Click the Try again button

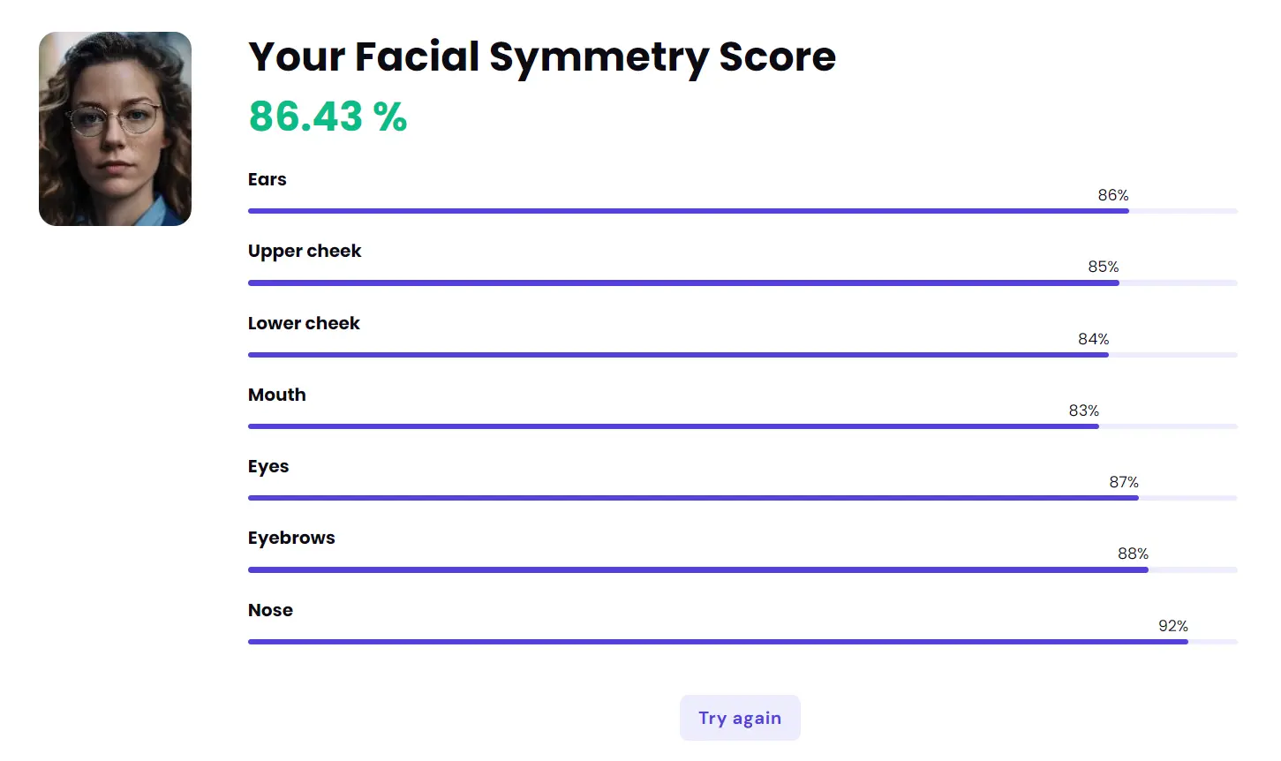point(740,718)
